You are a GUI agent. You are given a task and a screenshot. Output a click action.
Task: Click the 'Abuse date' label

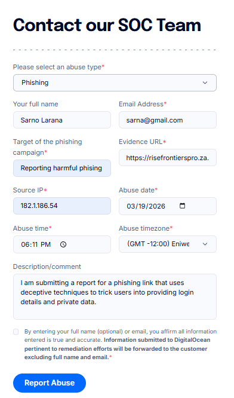tap(138, 190)
